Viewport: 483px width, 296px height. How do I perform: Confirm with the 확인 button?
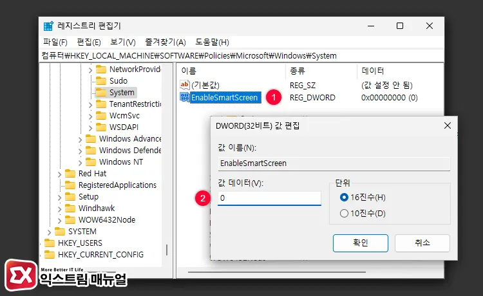(x=361, y=243)
